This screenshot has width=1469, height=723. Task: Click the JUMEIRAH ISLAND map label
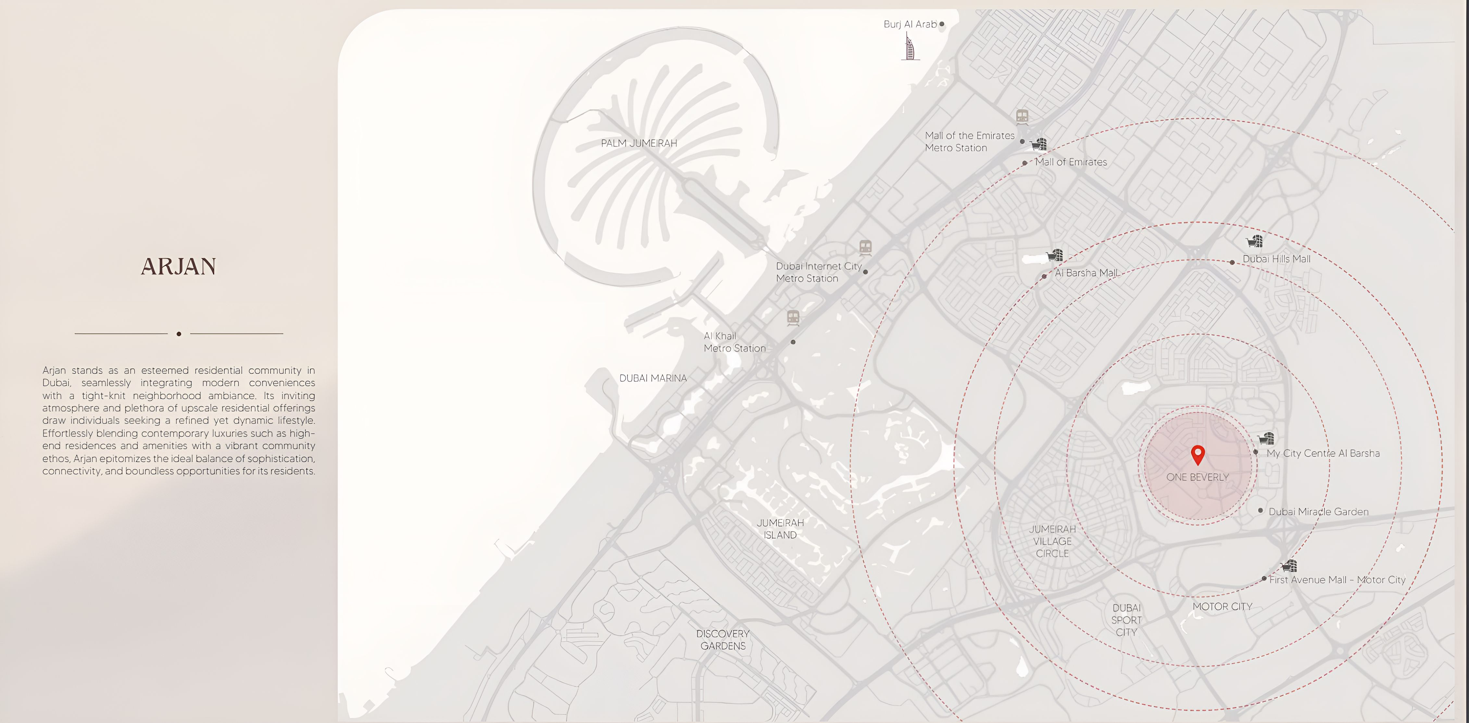coord(780,529)
